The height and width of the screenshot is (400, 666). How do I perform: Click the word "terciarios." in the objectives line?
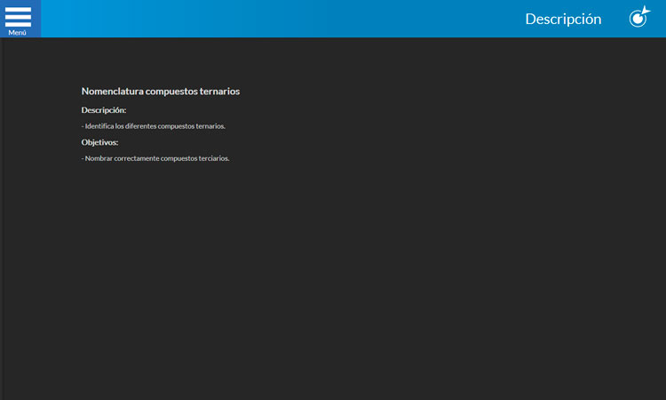(x=213, y=158)
